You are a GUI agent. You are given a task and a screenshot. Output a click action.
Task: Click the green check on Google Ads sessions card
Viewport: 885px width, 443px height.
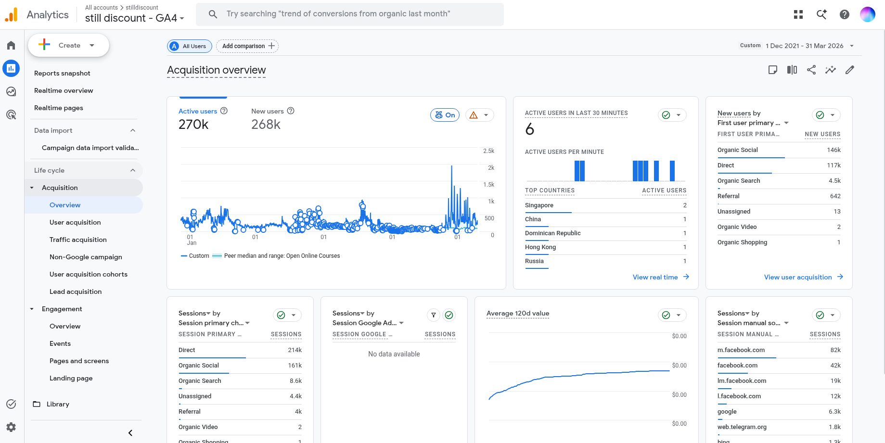click(449, 315)
